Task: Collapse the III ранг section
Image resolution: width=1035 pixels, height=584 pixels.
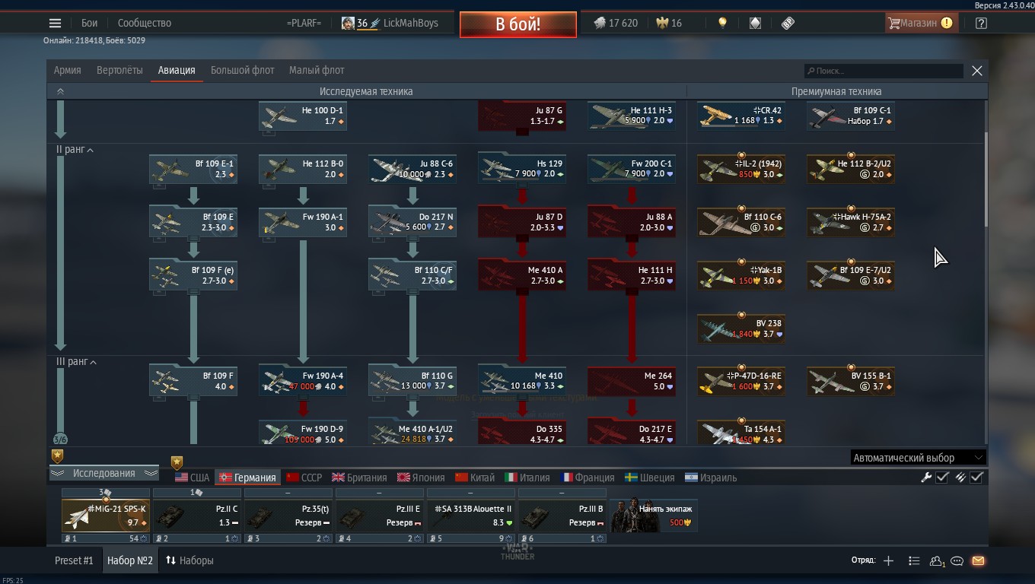Action: [76, 362]
